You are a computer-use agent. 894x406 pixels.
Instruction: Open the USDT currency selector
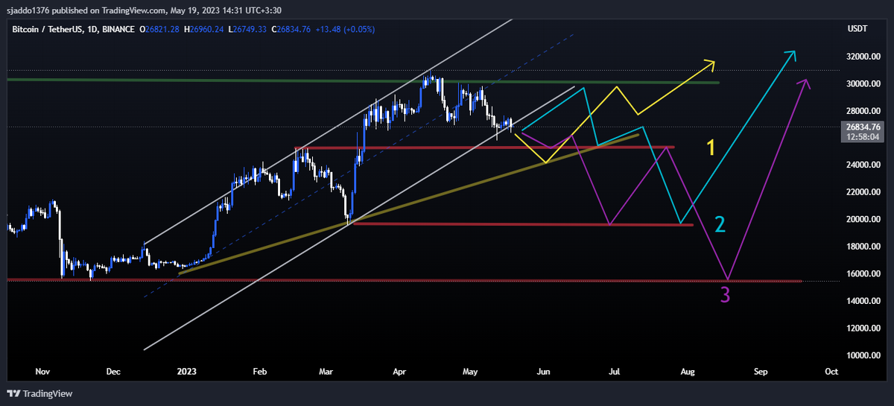click(858, 29)
